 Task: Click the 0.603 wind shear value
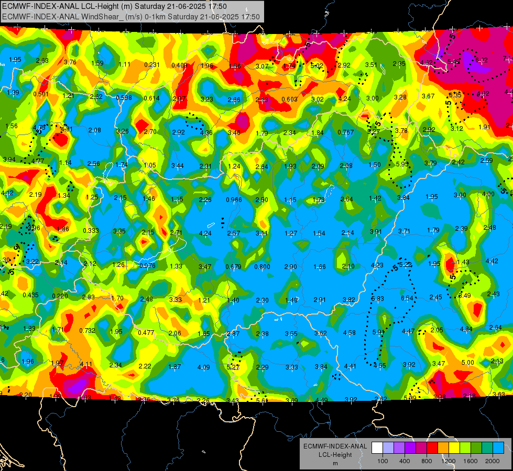[x=290, y=99]
